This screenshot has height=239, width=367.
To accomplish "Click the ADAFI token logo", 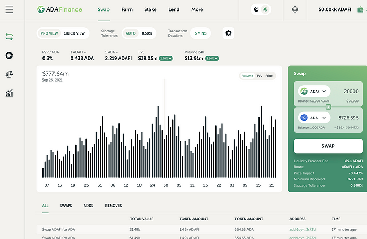I will coord(304,91).
